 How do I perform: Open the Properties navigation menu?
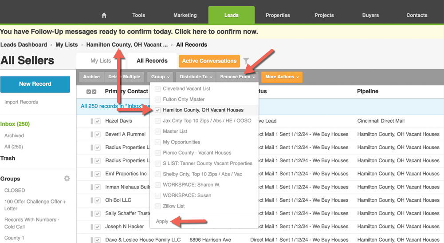(278, 15)
